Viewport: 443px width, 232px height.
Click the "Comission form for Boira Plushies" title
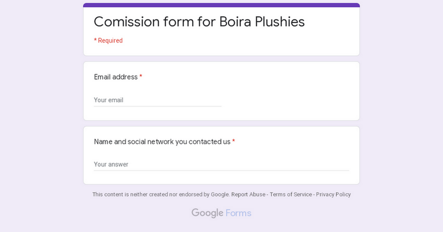(x=199, y=22)
